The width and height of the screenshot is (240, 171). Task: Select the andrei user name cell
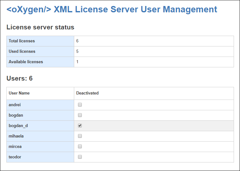click(x=15, y=105)
